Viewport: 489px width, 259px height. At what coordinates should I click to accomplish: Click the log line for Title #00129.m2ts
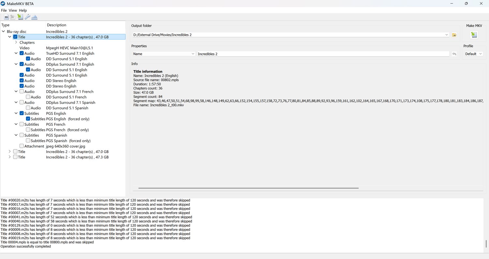tap(95, 225)
